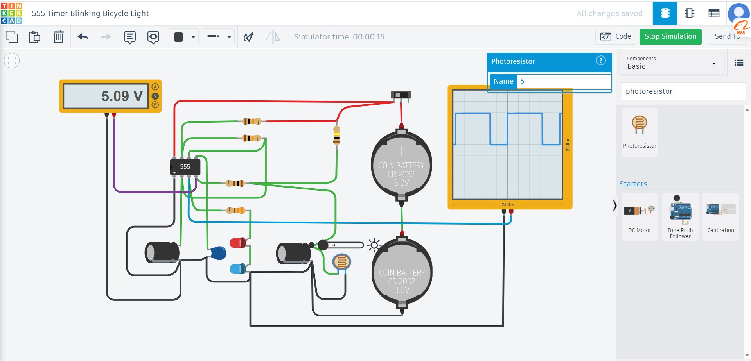The image size is (751, 361).
Task: Expand the Components Basic dropdown
Action: (x=672, y=63)
